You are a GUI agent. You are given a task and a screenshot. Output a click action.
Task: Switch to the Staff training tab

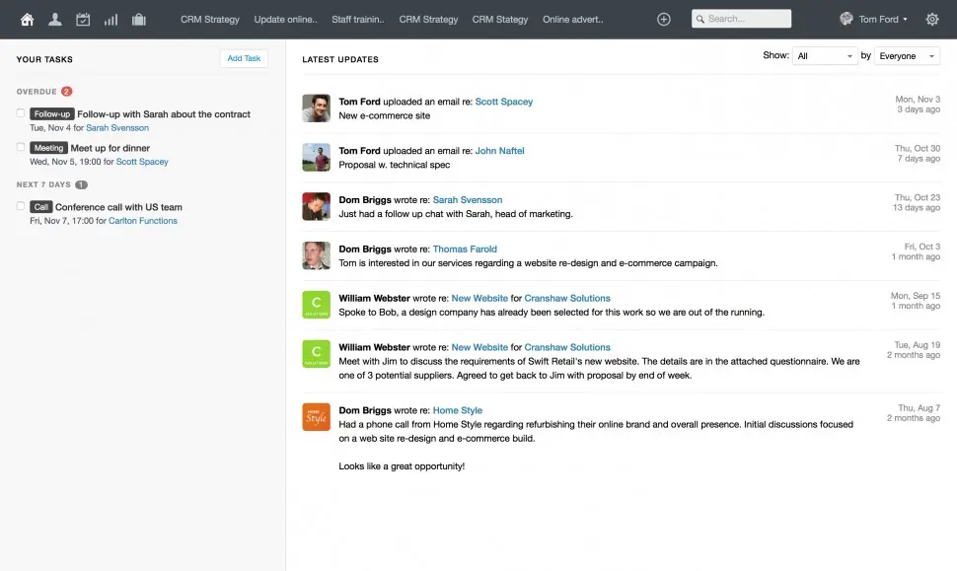tap(358, 19)
